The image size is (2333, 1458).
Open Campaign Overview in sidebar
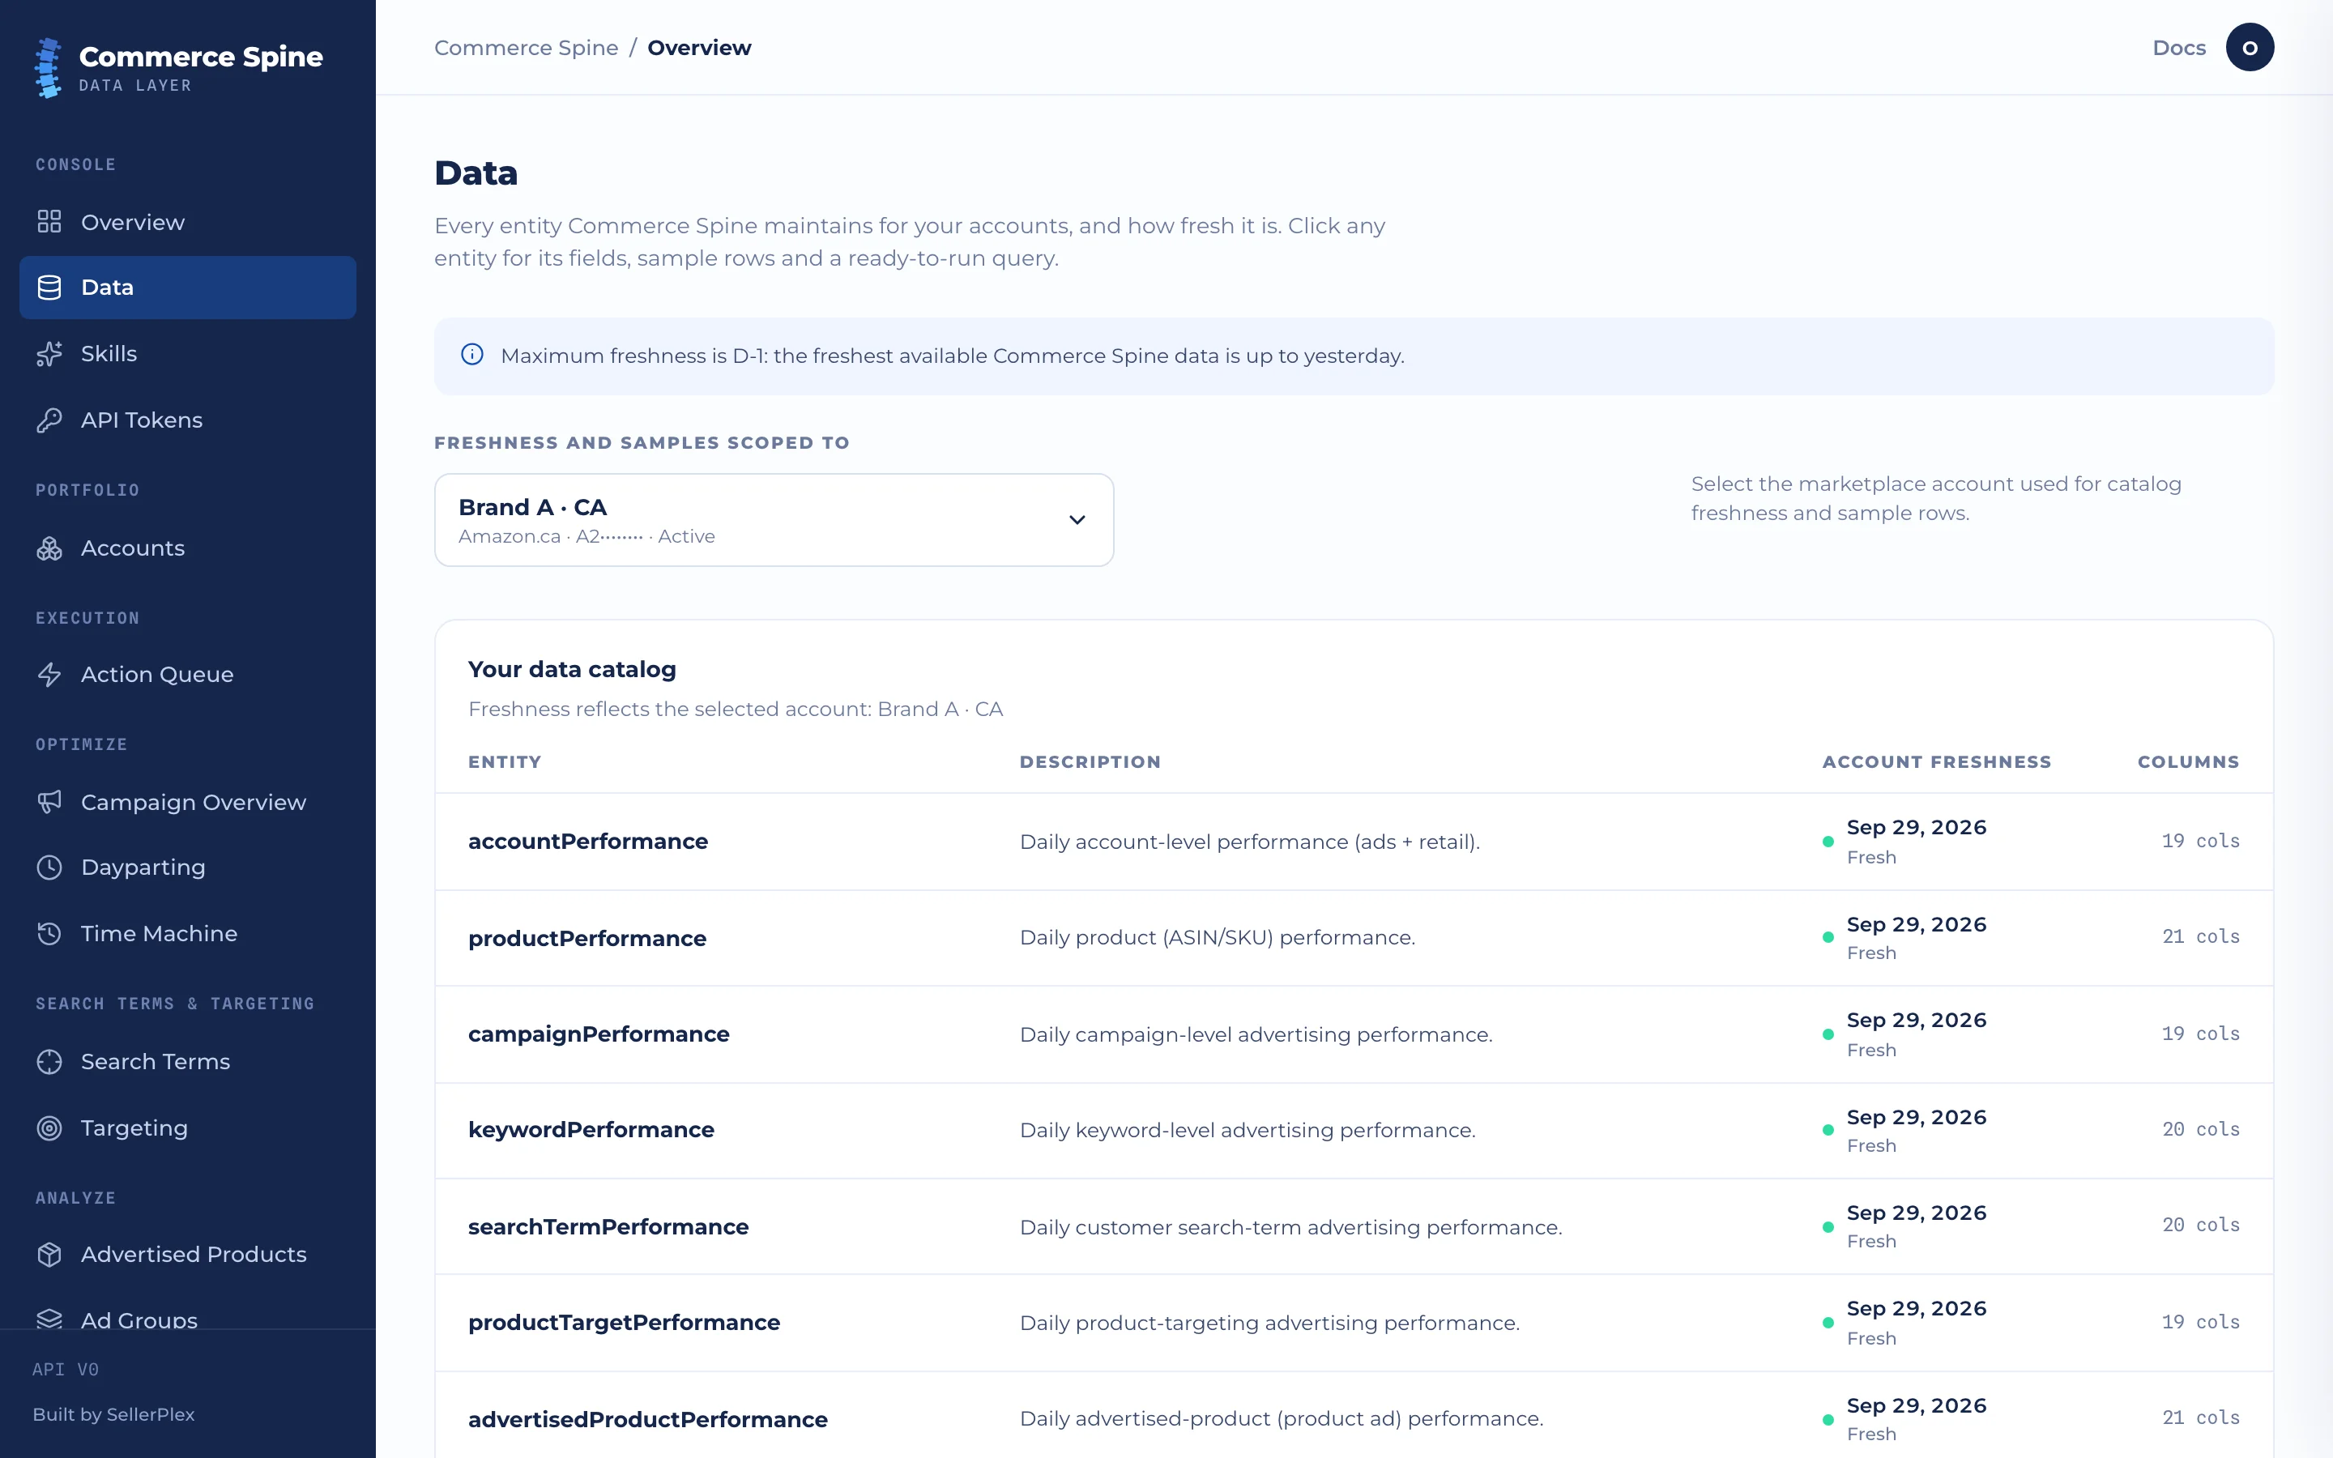[x=188, y=802]
